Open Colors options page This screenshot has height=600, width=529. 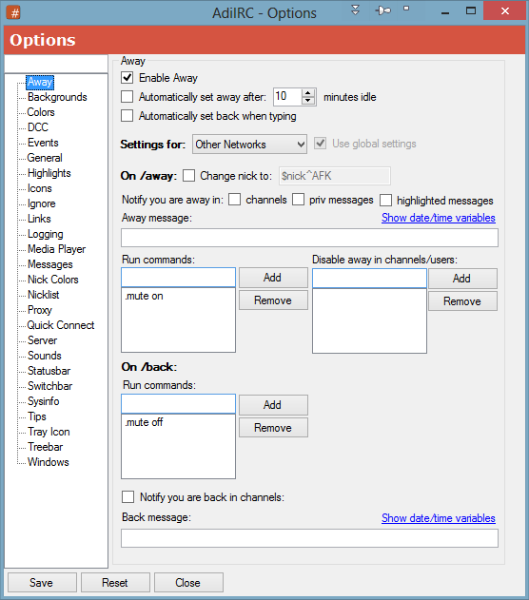[41, 112]
